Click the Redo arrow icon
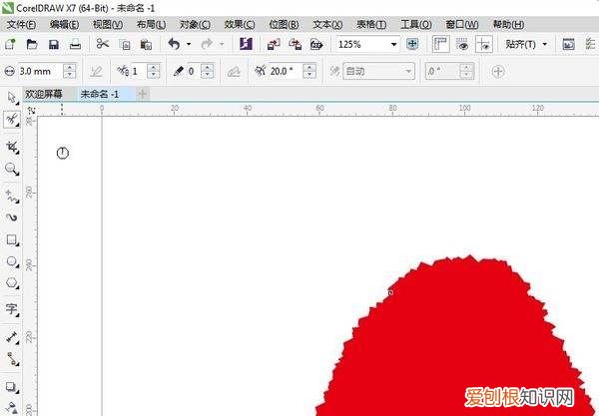The image size is (599, 416). (x=207, y=44)
